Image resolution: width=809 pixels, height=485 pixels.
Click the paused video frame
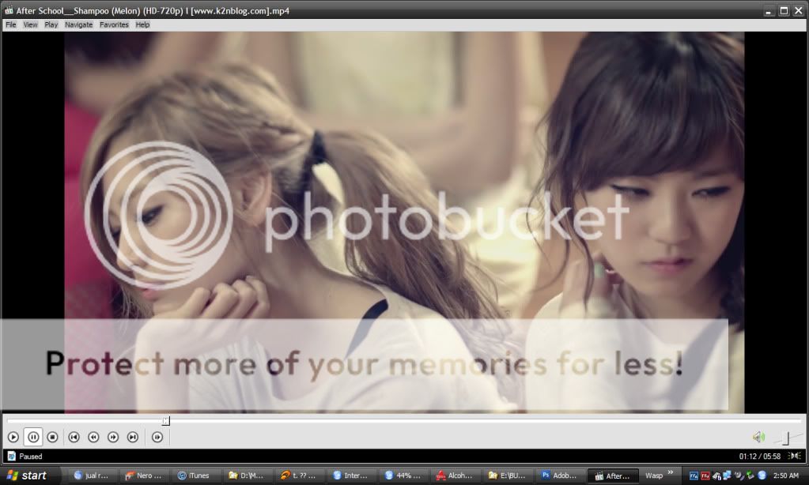(x=404, y=222)
